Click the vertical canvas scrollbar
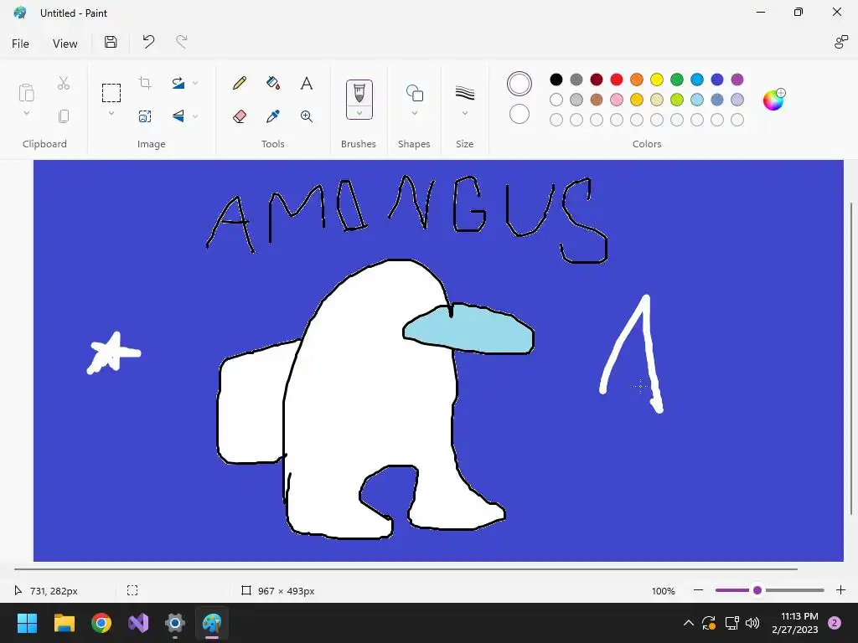 click(851, 358)
